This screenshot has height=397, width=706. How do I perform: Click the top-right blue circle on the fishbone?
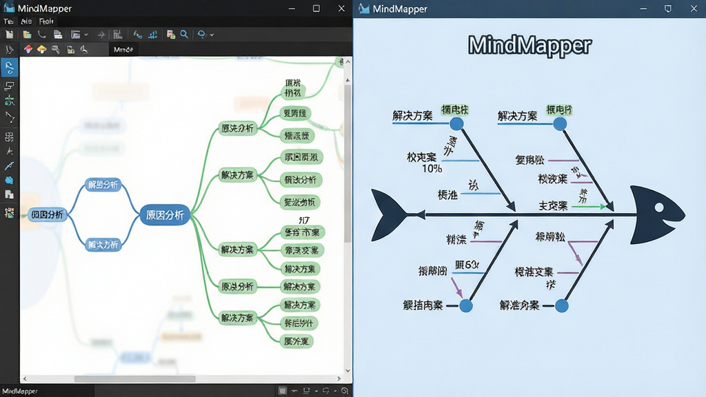click(x=560, y=124)
